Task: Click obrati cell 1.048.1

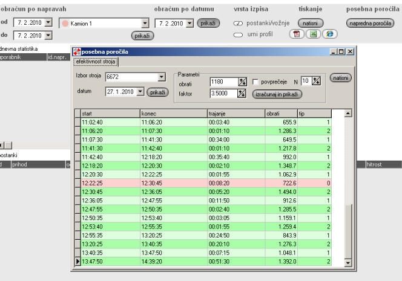Action: pyautogui.click(x=282, y=253)
